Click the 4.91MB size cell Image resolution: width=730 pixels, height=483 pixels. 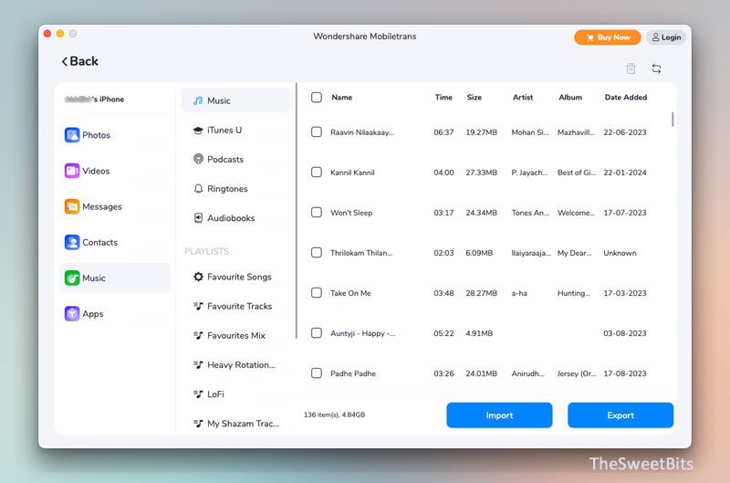point(479,333)
